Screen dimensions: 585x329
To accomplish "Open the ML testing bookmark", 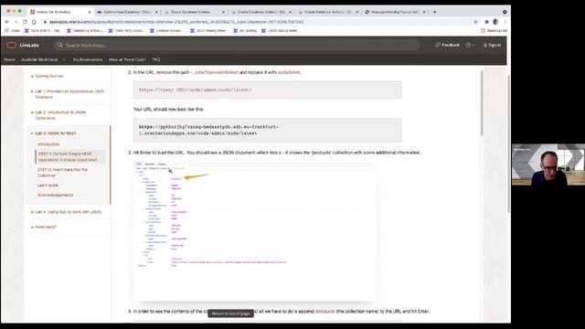I will 245,30.
